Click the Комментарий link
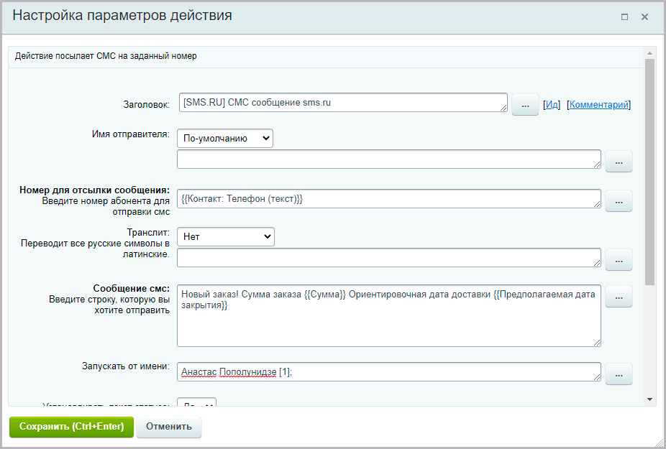 point(599,105)
